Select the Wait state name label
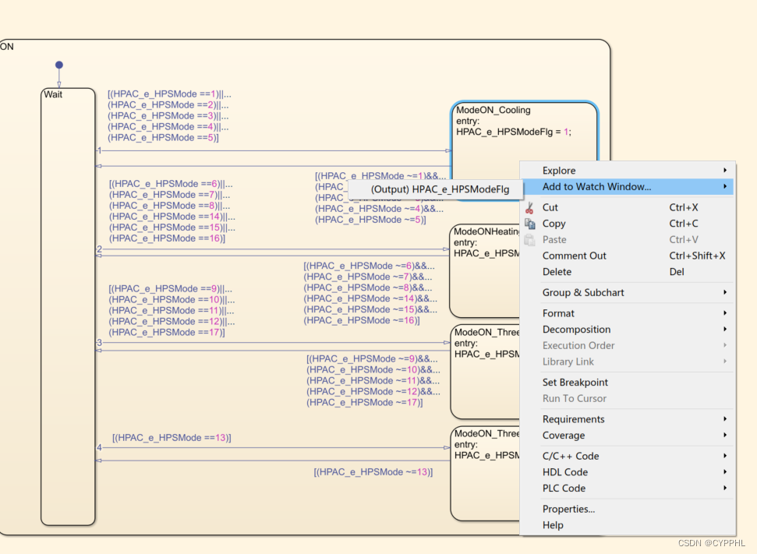 coord(53,94)
